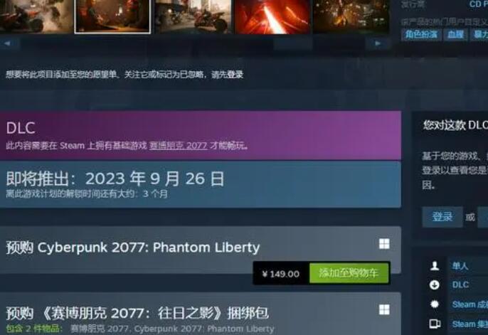This screenshot has width=488, height=335.
Task: Click the Windows icon beside Phantom Liberty preorder
Action: (x=384, y=244)
